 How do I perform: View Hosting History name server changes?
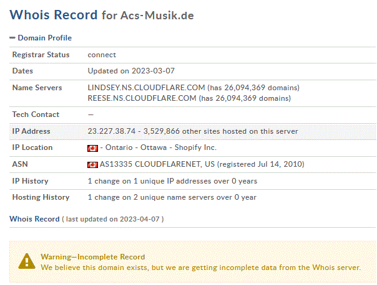(172, 197)
